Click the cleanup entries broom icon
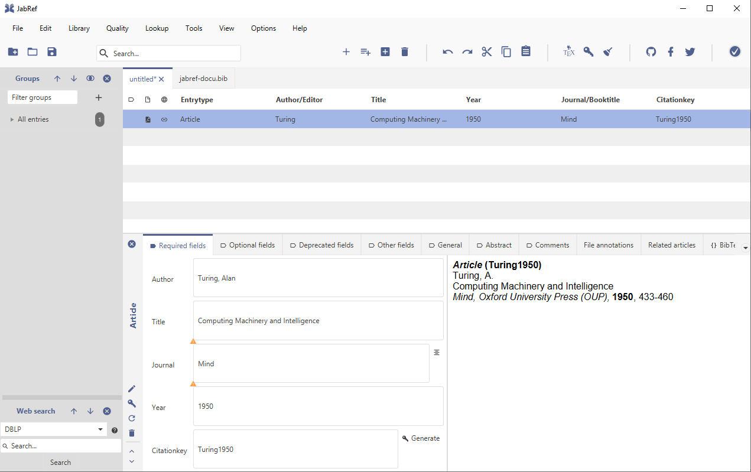Screen dimensions: 751x472 click(x=608, y=52)
